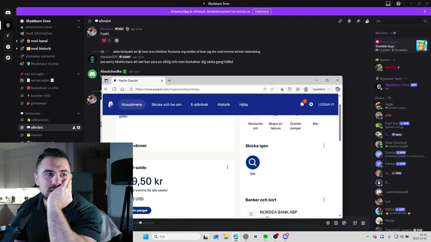
Task: Click the Discord Sök search field
Action: [401, 21]
